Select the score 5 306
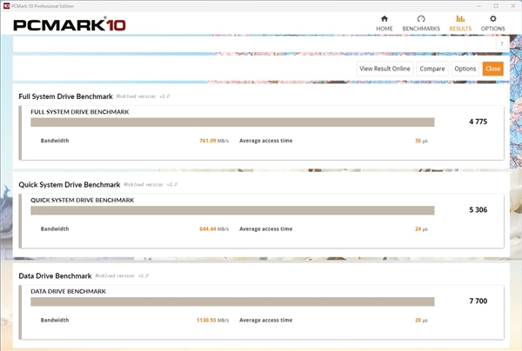Viewport: 522px width, 351px height. (478, 209)
